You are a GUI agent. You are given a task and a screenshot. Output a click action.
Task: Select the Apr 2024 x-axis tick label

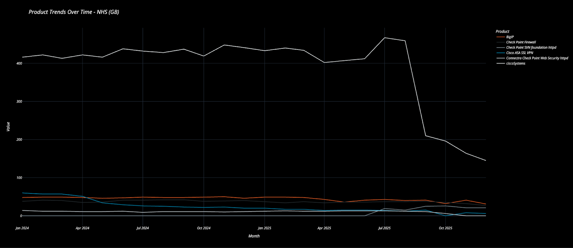click(82, 228)
